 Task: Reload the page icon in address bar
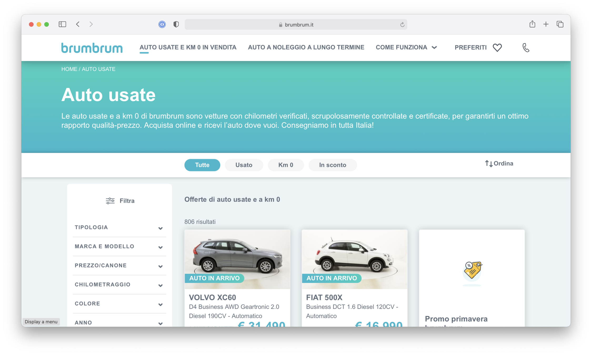tap(402, 25)
